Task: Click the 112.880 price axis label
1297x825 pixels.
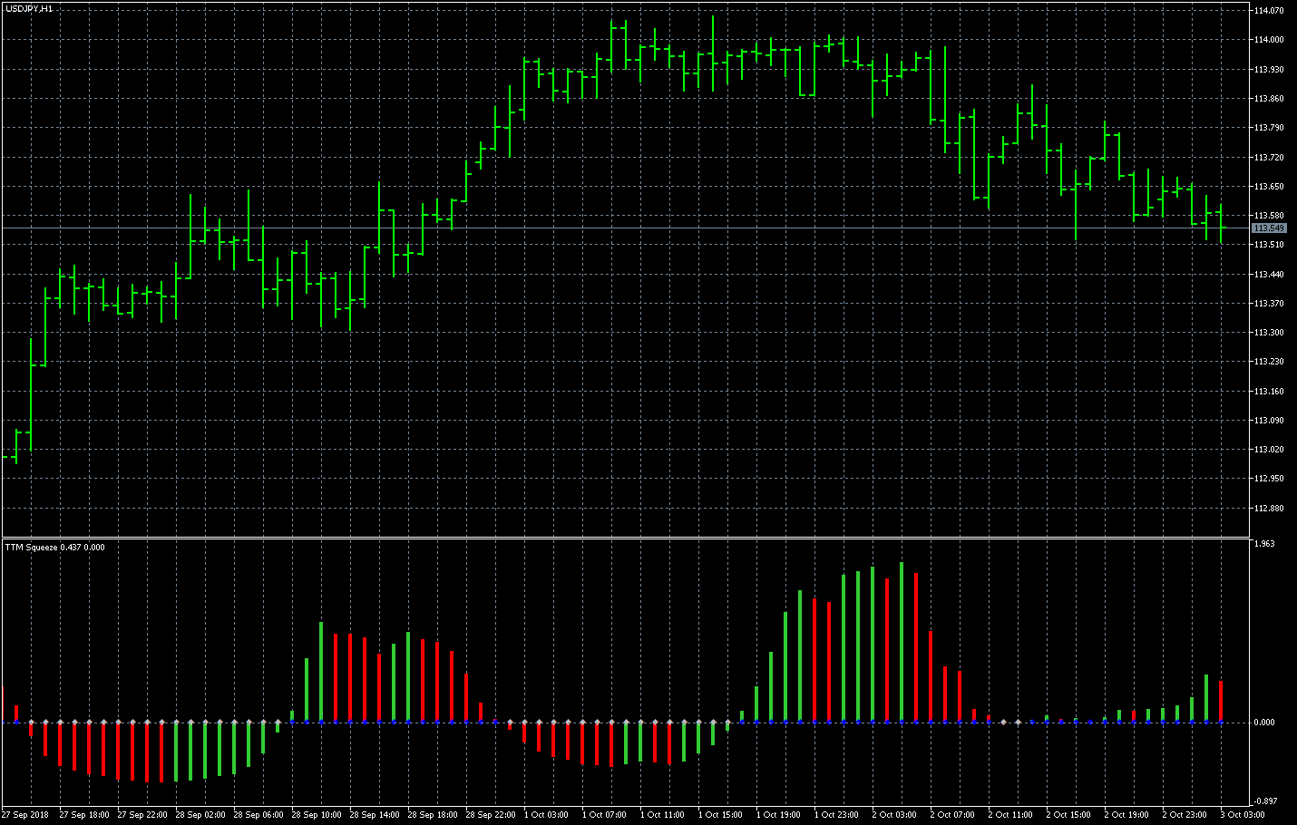Action: click(1268, 509)
